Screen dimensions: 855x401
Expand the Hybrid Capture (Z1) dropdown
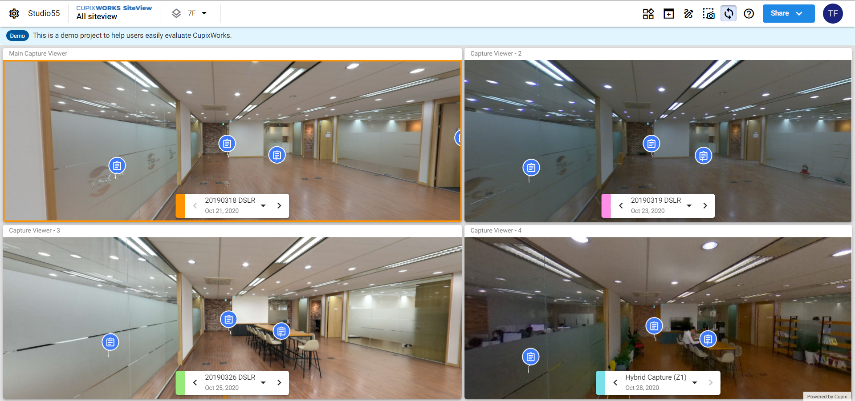695,383
